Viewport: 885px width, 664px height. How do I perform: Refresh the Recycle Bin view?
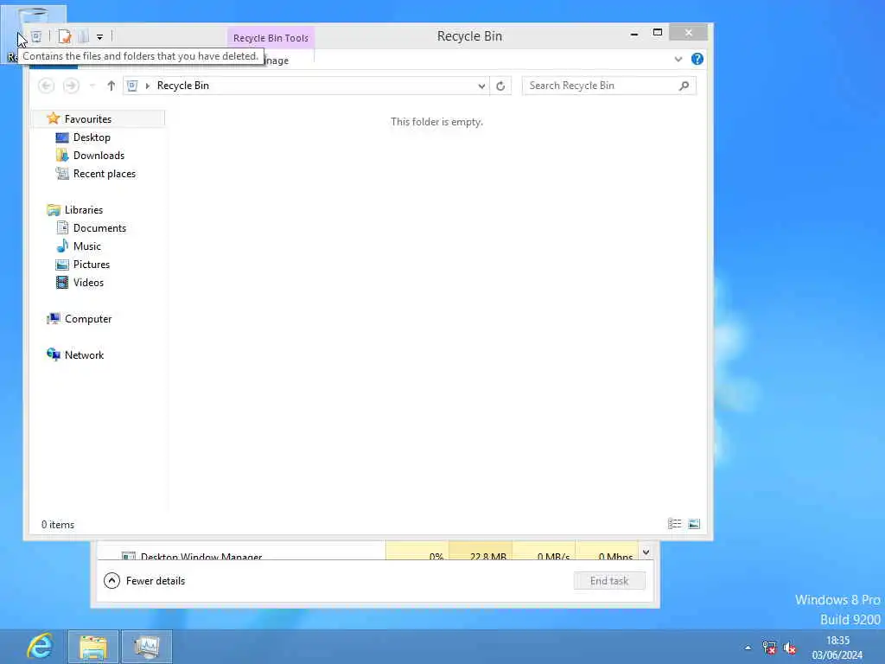[x=500, y=86]
